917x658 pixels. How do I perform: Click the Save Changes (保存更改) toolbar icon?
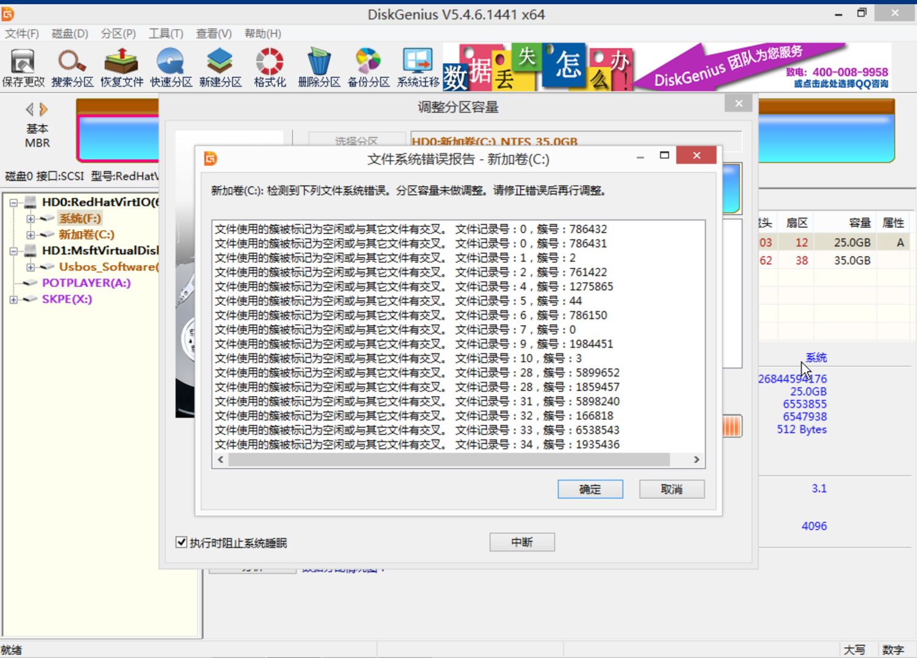coord(23,67)
